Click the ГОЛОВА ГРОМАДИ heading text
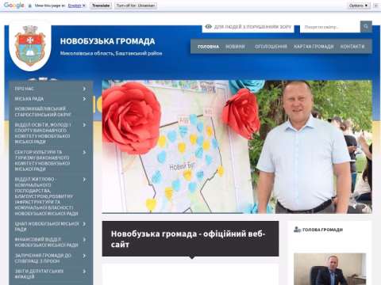This screenshot has height=285, width=381. 322,230
